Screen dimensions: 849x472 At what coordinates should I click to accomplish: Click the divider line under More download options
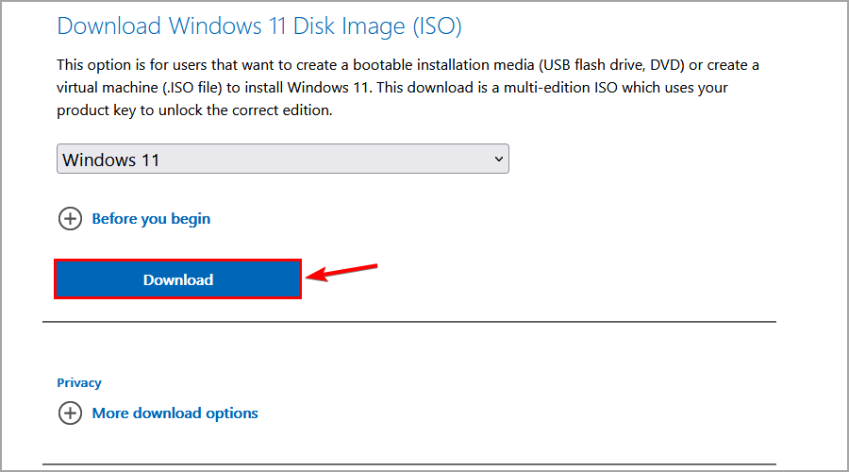click(x=408, y=464)
